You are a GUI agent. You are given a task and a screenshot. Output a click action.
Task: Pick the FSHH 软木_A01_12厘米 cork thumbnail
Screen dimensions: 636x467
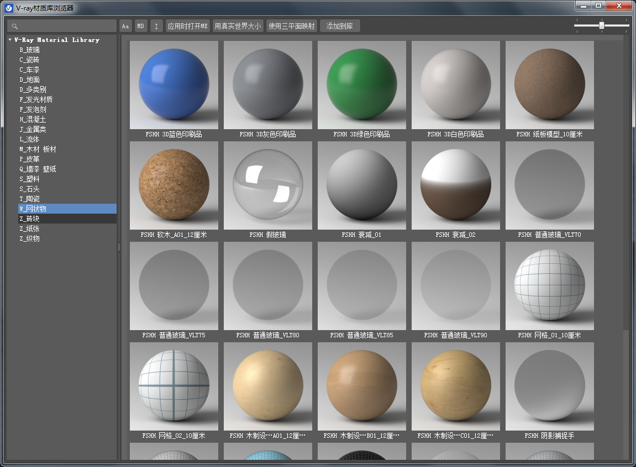click(x=174, y=185)
